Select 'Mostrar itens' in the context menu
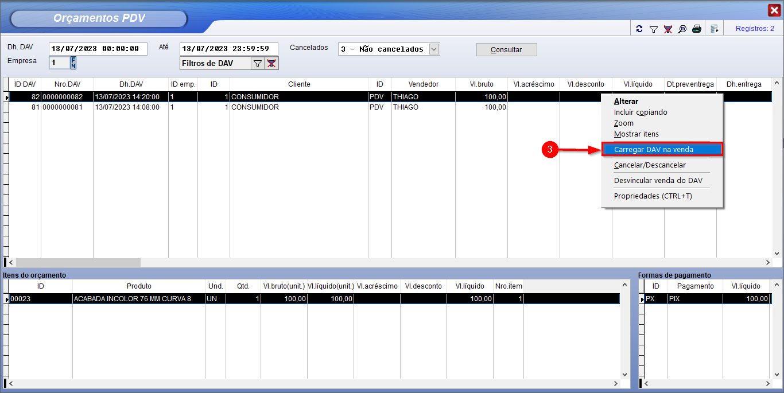 coord(636,134)
